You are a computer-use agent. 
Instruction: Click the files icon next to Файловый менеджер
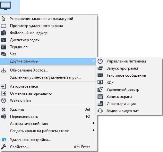(4, 33)
